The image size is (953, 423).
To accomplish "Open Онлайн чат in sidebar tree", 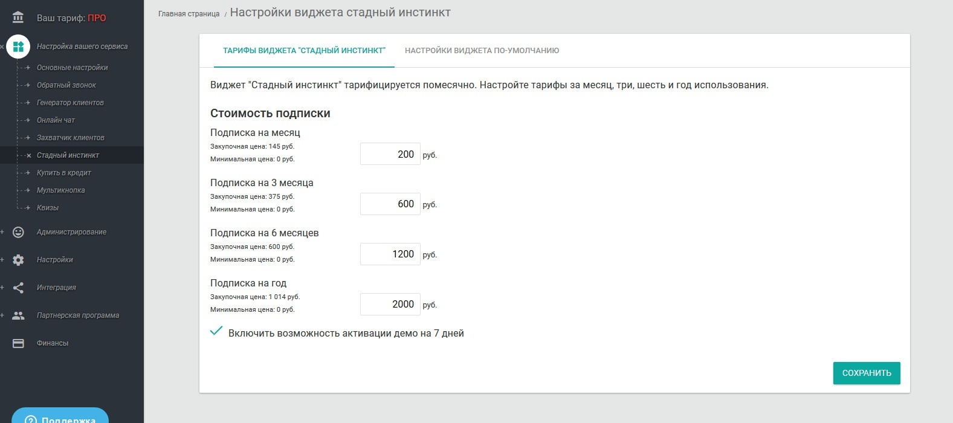I will (56, 120).
